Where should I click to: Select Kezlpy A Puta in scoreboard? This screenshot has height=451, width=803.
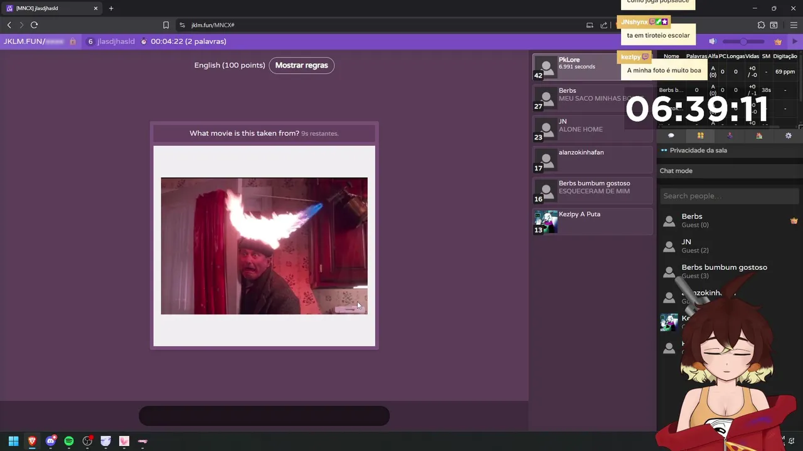pos(593,221)
